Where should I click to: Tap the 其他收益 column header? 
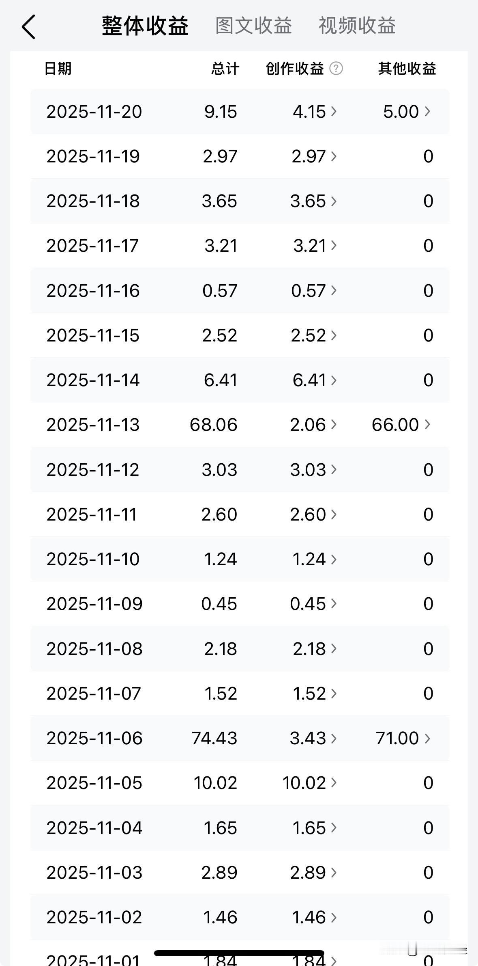(x=407, y=69)
